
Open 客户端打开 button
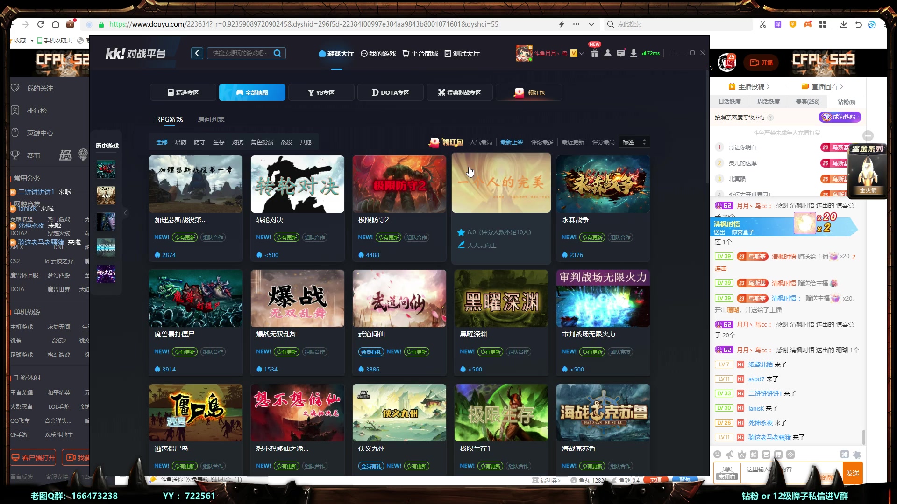pyautogui.click(x=34, y=457)
